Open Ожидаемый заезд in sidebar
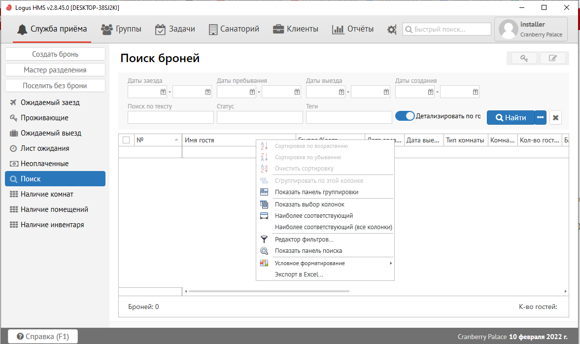This screenshot has height=344, width=580. coord(50,103)
